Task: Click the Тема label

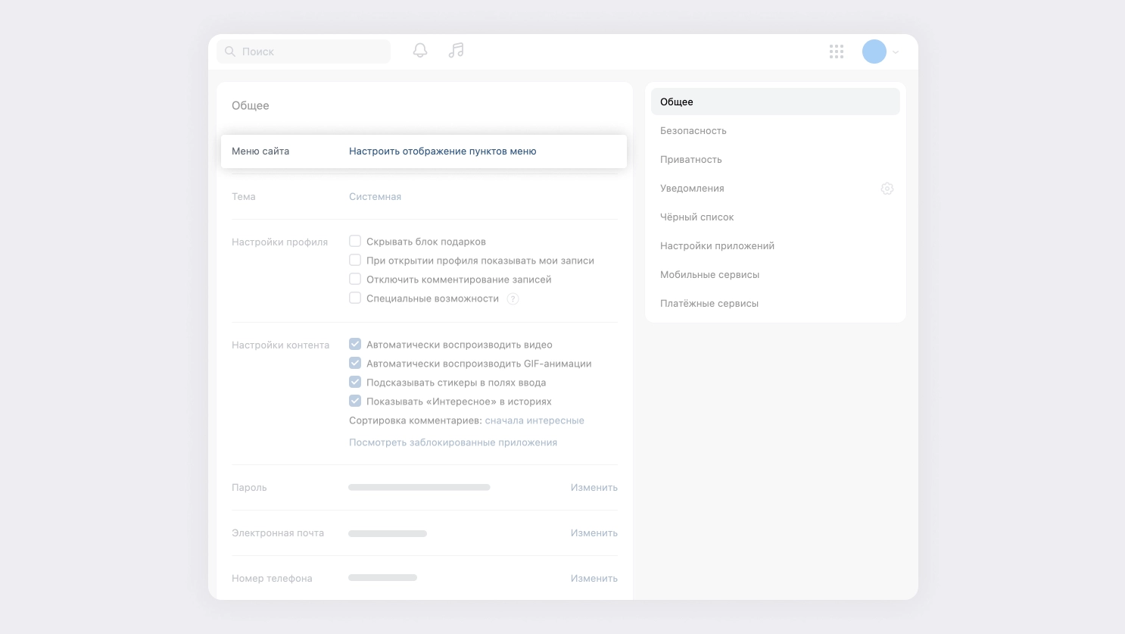Action: (244, 197)
